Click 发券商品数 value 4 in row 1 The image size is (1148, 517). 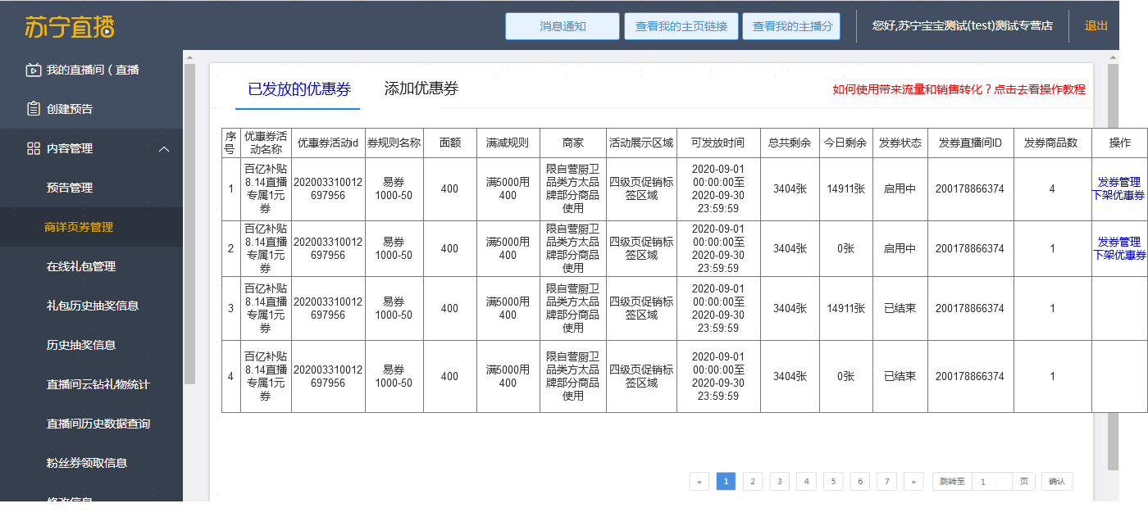(1052, 189)
